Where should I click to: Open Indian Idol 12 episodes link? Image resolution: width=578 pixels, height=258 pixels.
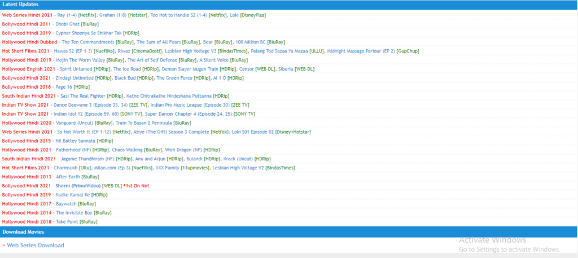[86, 114]
